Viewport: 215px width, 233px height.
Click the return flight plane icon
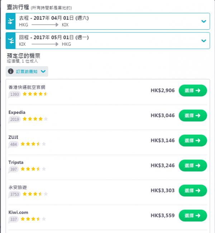(11, 41)
